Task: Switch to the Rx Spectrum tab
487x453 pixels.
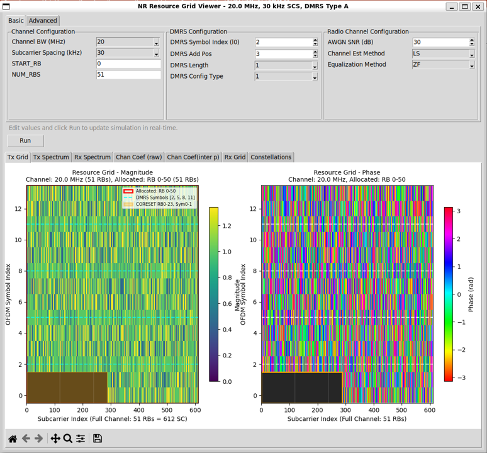Action: 92,157
